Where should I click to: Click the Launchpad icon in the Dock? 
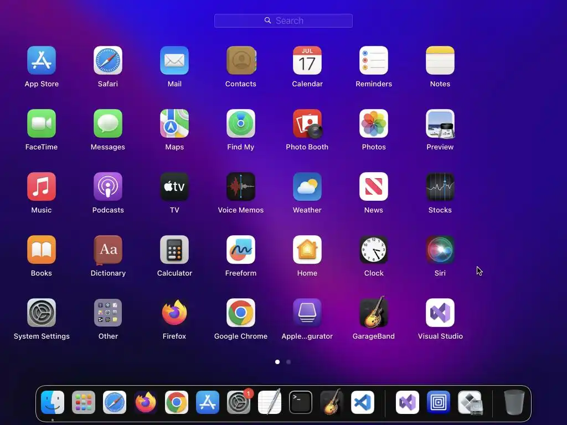click(x=84, y=402)
